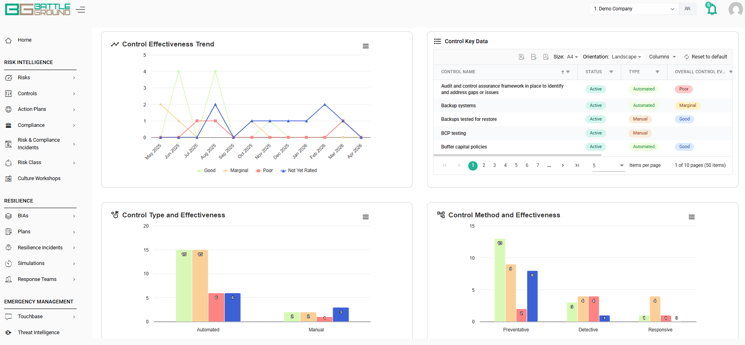The height and width of the screenshot is (345, 745).
Task: Expand the Risks menu item
Action: [40, 78]
